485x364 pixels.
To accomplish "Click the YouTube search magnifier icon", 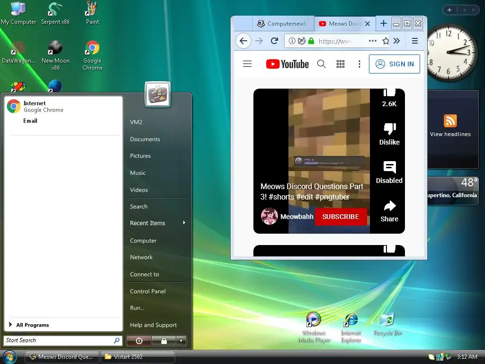I will 322,64.
